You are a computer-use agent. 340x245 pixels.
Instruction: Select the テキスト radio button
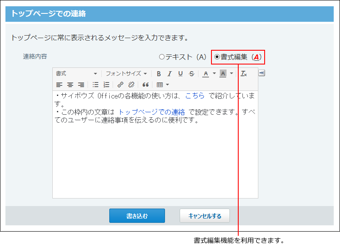[162, 57]
